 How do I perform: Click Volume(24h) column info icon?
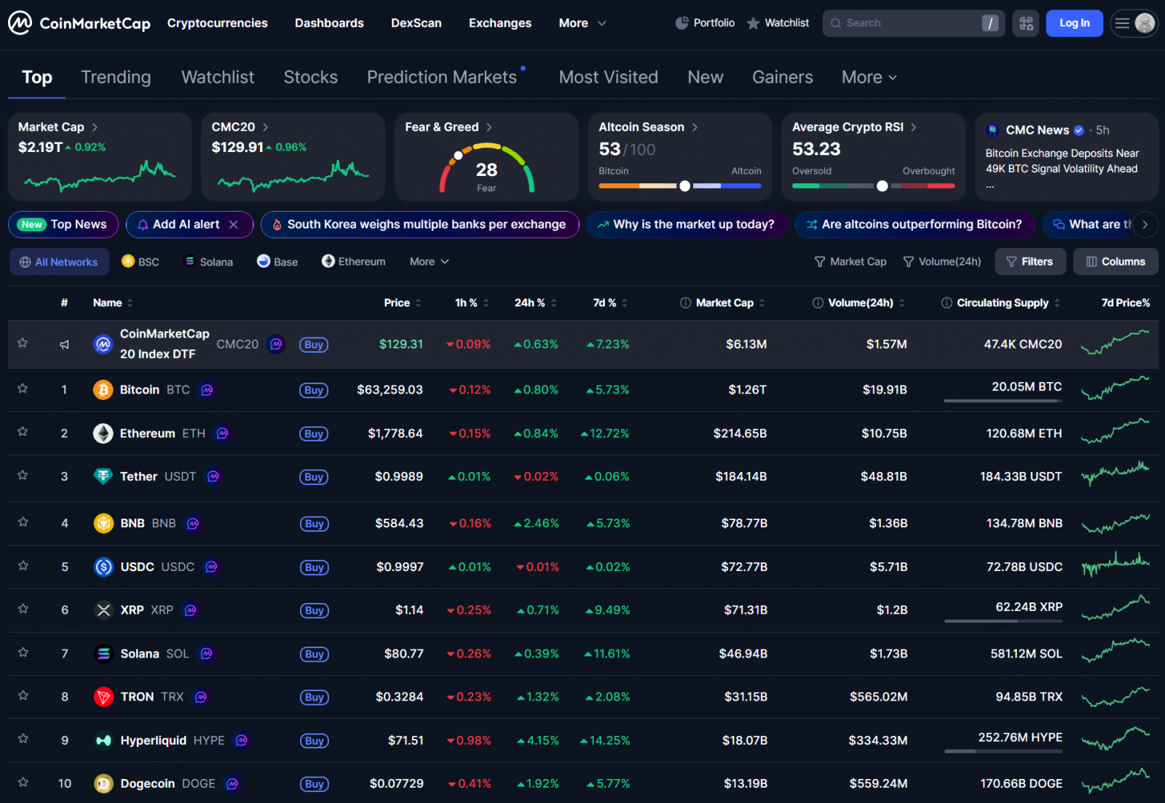point(818,303)
